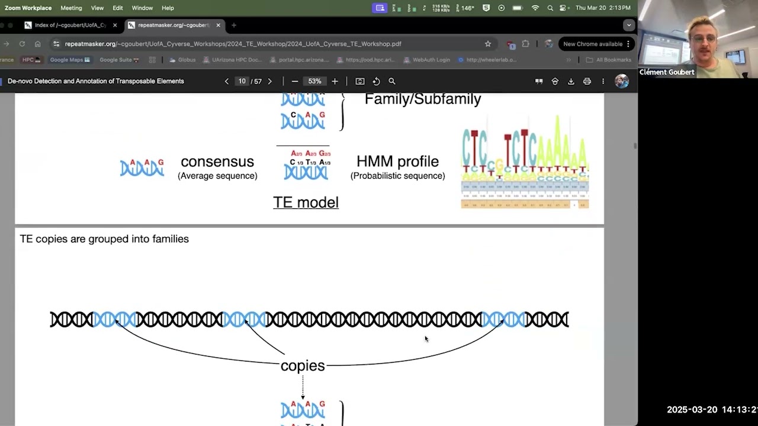
Task: Click the PDF title De-novo Detection text
Action: click(x=96, y=81)
